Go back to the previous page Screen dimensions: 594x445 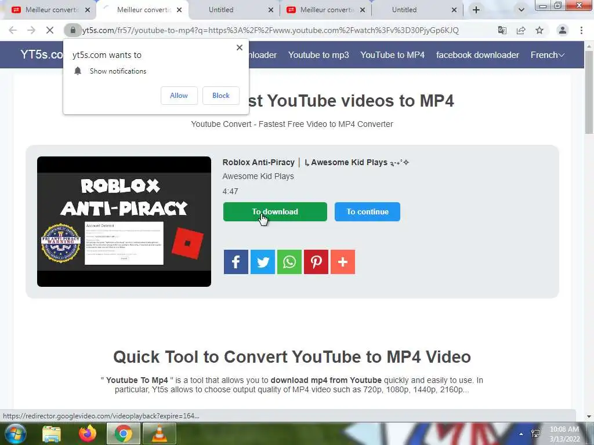13,30
